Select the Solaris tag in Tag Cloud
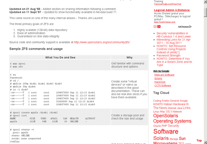 (161, 138)
